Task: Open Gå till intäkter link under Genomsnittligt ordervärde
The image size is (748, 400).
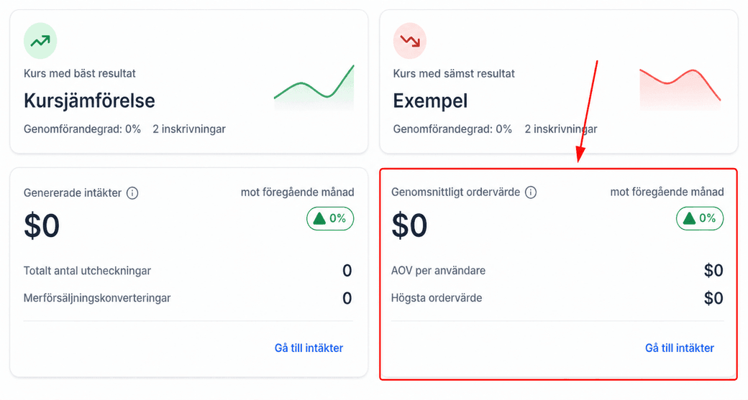Action: [x=679, y=348]
